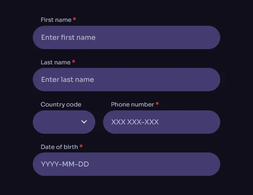Click the 'Date of birth' label
The width and height of the screenshot is (253, 195).
59,147
